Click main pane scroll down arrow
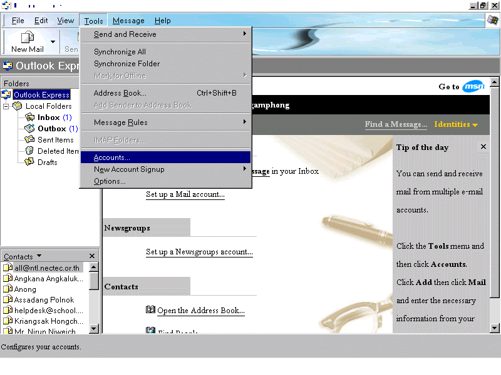Viewport: 501px width, 375px height. pos(494,327)
